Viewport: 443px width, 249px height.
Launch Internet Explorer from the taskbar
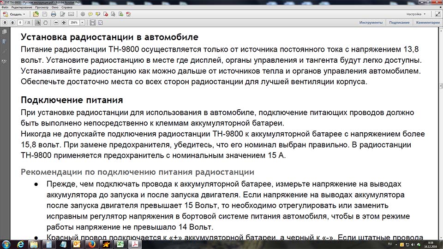click(20, 244)
